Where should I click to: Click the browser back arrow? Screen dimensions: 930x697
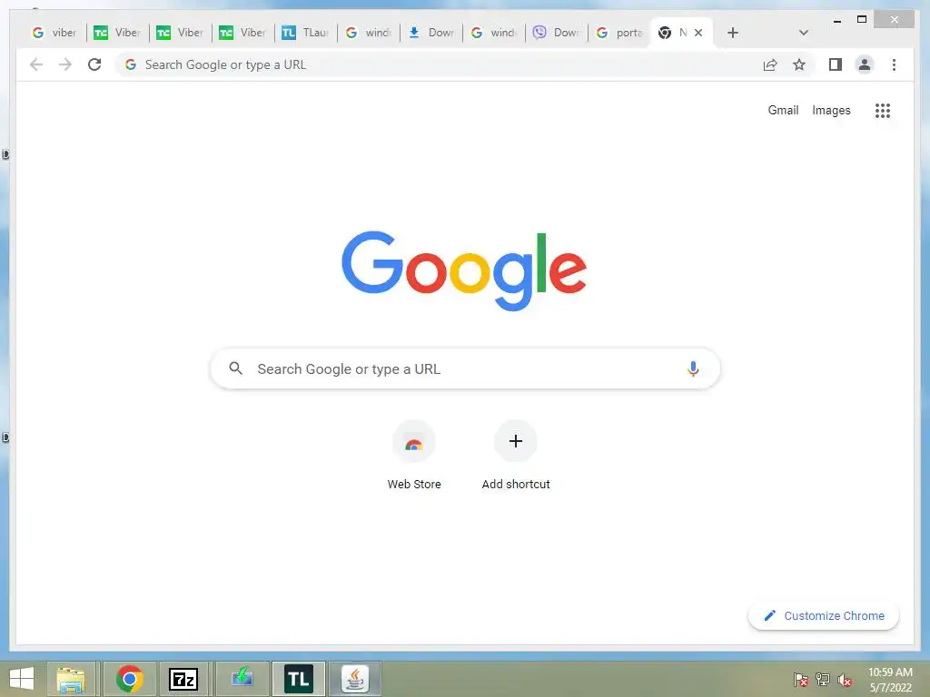point(36,64)
